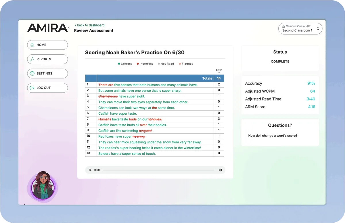345x223 pixels.
Task: Play the audio recording
Action: [x=90, y=170]
